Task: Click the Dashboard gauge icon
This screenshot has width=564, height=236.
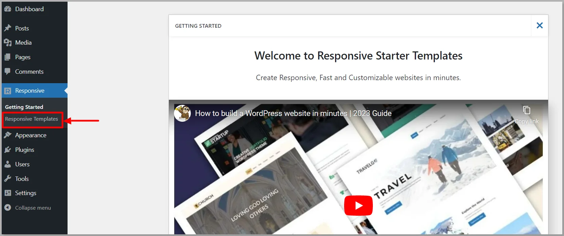Action: click(x=7, y=9)
